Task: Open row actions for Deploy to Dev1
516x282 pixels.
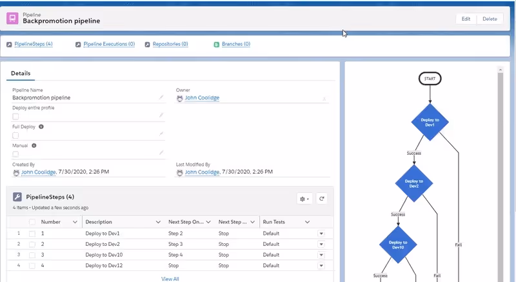Action: tap(321, 234)
